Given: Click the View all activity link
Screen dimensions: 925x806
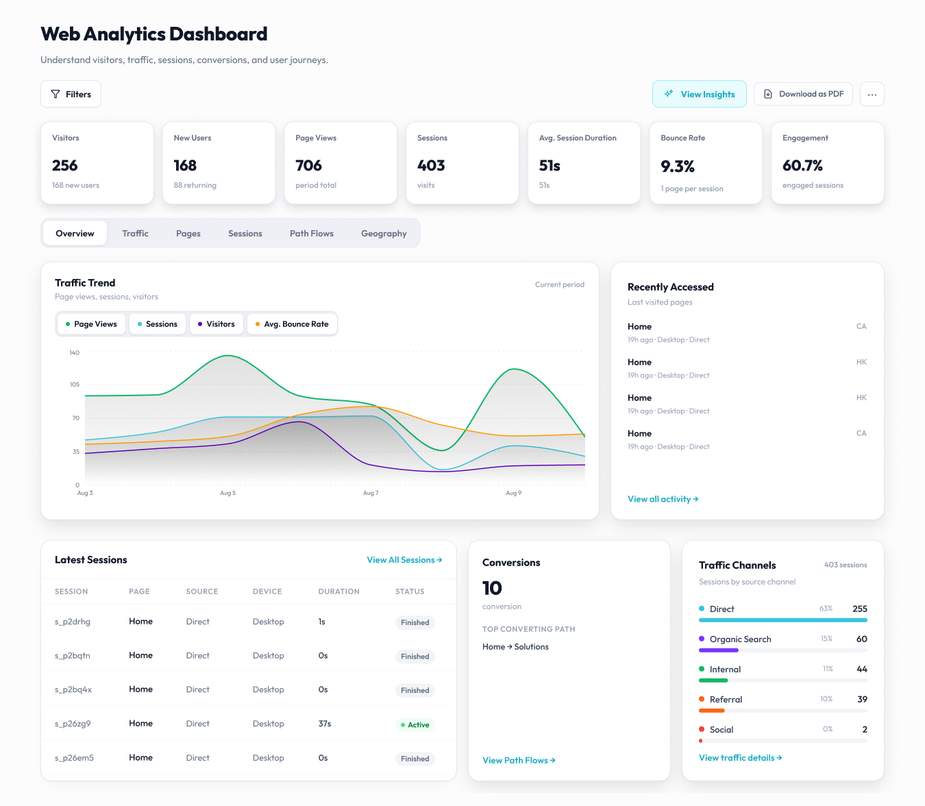Looking at the screenshot, I should pyautogui.click(x=663, y=499).
